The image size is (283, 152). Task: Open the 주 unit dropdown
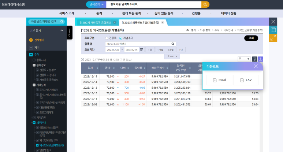[x=244, y=59]
